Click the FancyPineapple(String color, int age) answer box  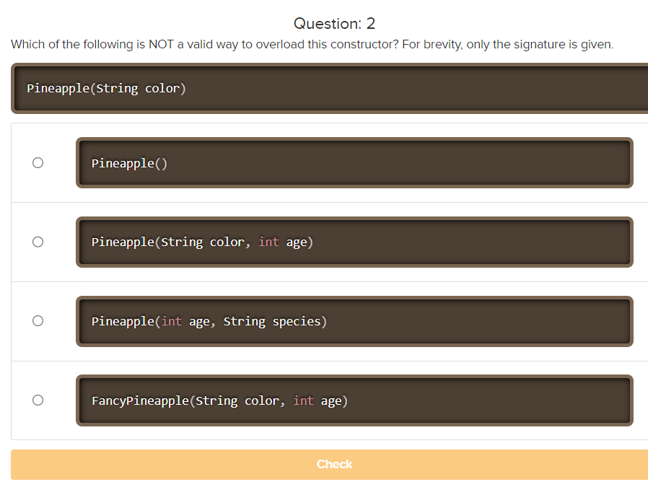[354, 400]
